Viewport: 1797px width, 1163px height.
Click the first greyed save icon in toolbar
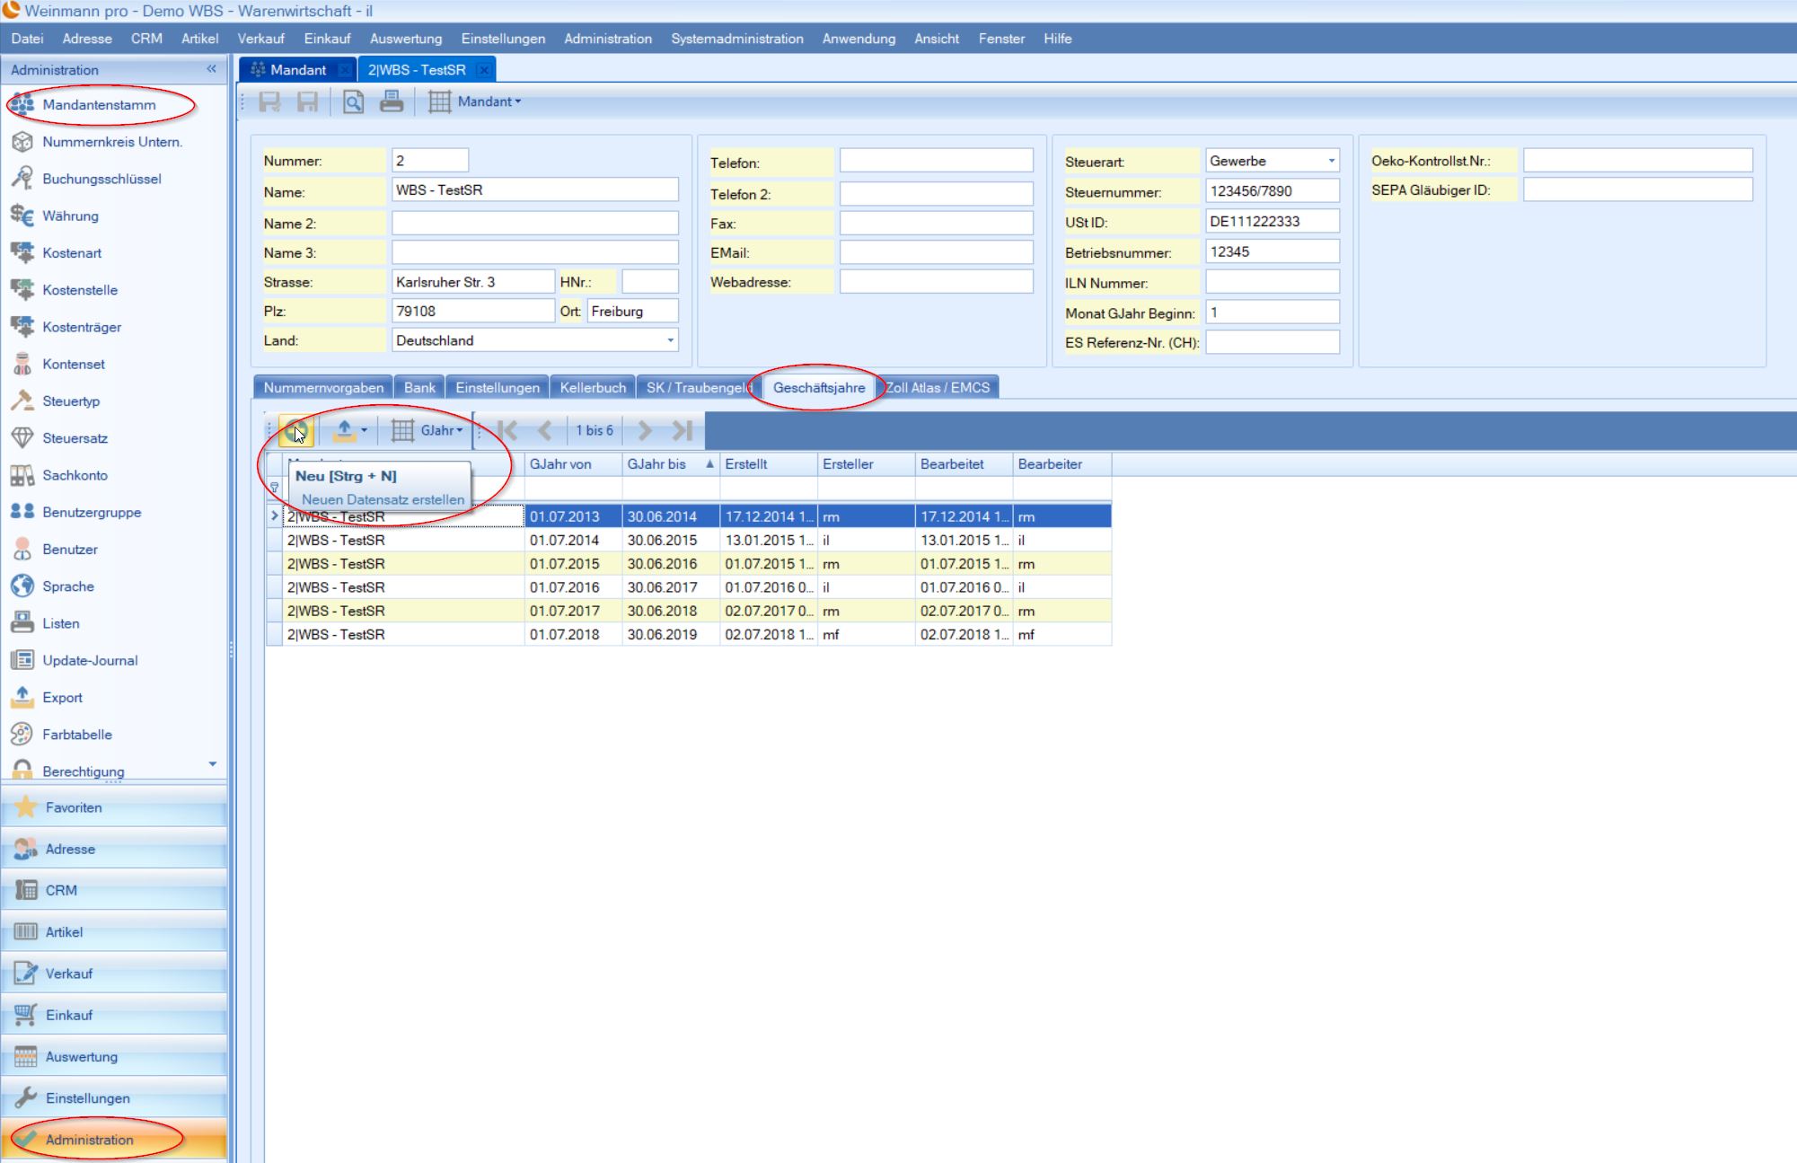269,101
